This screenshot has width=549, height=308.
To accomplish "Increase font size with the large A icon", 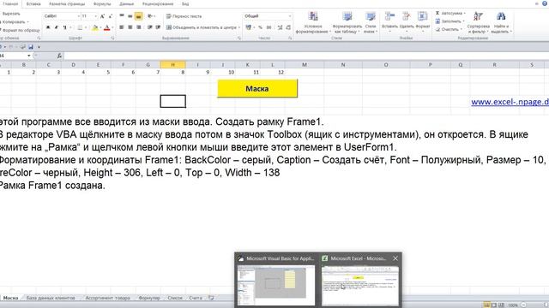I will [x=102, y=16].
